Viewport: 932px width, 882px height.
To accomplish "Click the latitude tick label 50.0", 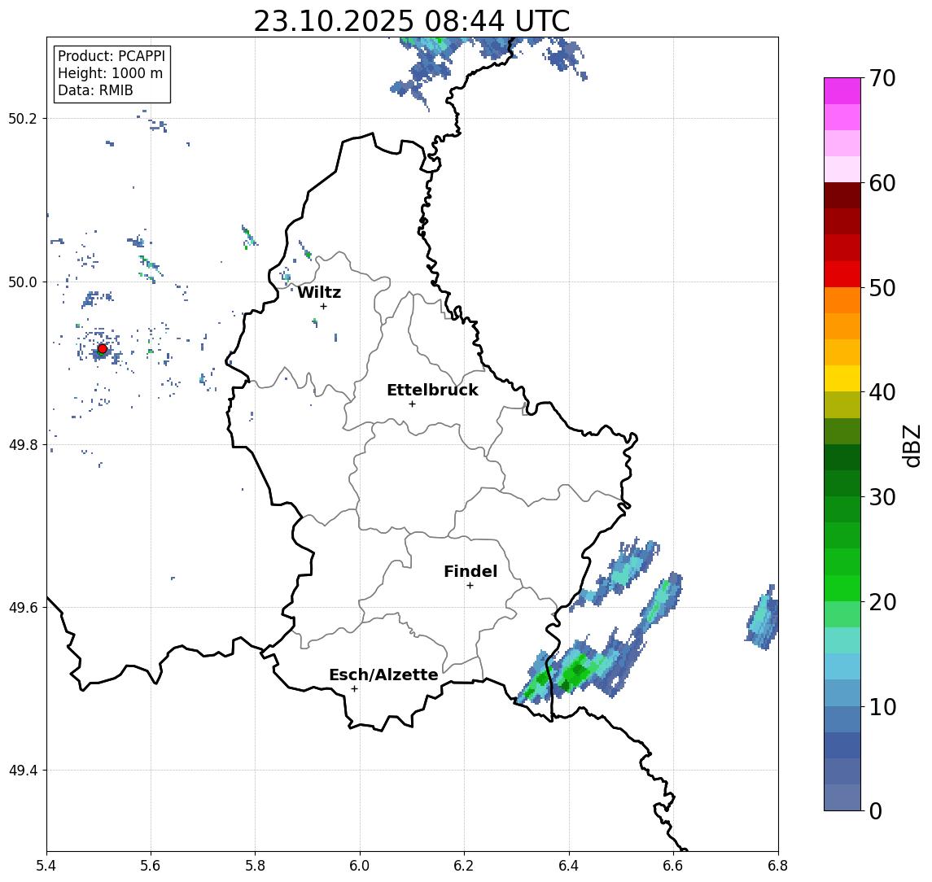I will (x=23, y=282).
